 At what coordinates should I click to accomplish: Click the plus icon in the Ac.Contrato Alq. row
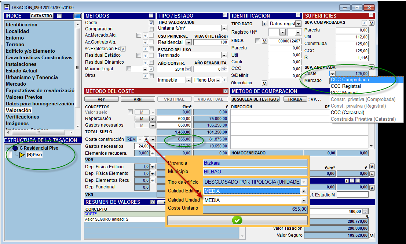pyautogui.click(x=145, y=42)
